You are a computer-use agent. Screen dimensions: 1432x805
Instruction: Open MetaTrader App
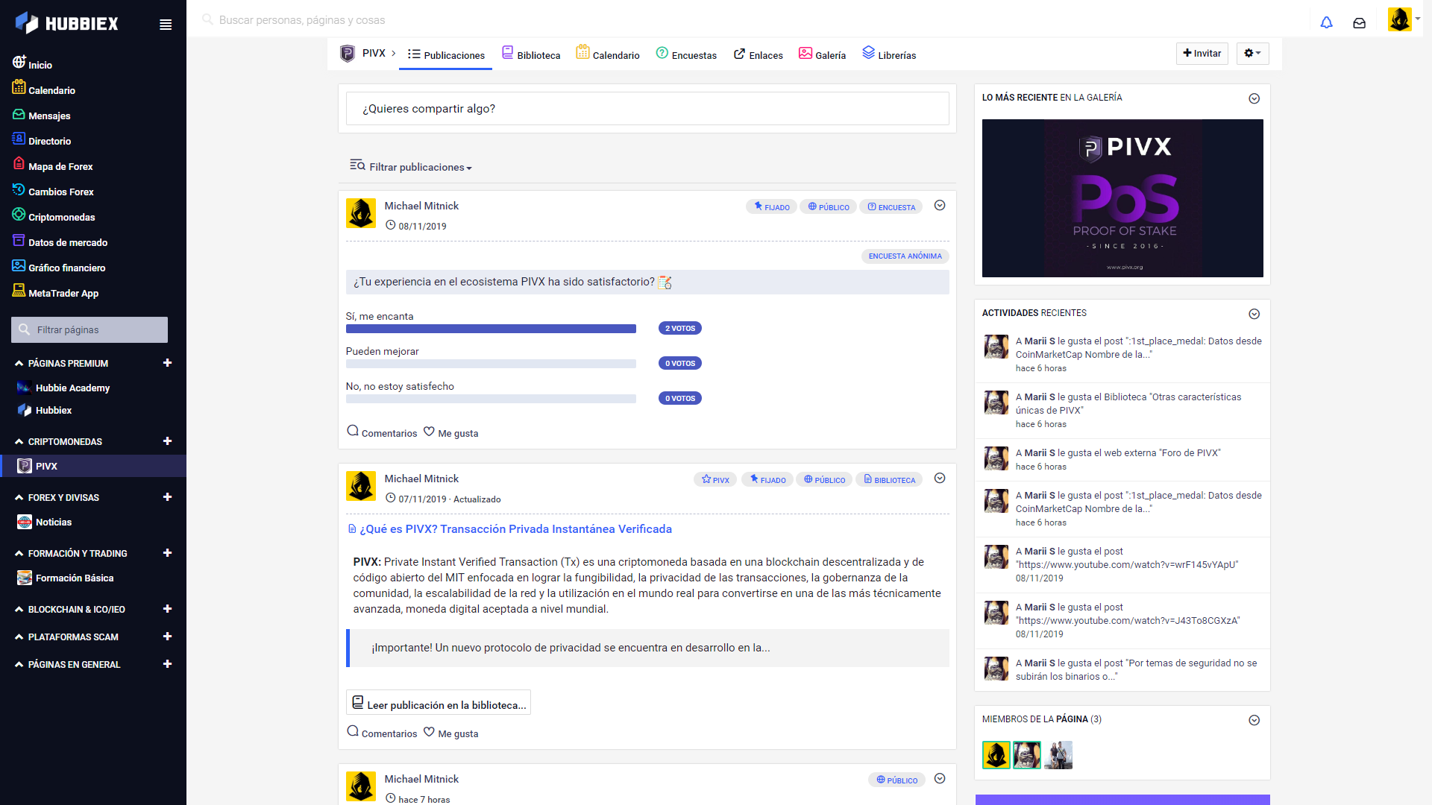tap(55, 292)
